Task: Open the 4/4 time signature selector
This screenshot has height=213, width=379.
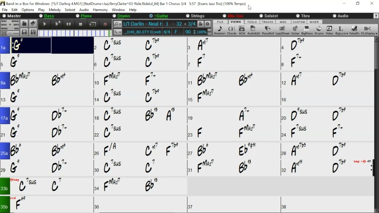Action: 167,32
